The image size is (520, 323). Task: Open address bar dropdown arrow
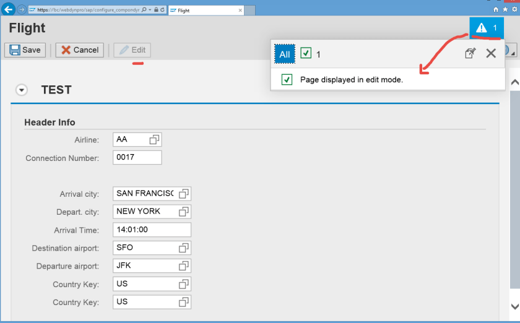click(x=150, y=10)
